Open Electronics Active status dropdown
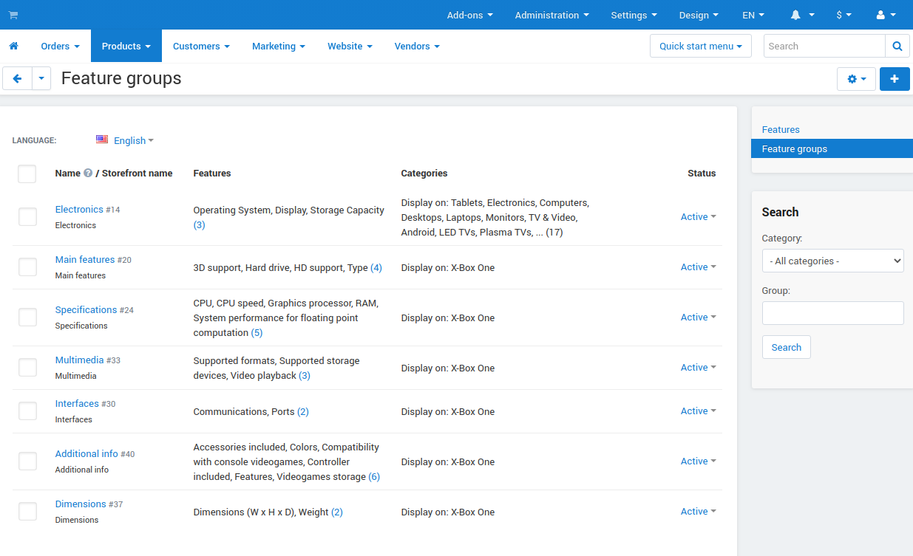Screen dimensions: 913x556 pyautogui.click(x=698, y=216)
